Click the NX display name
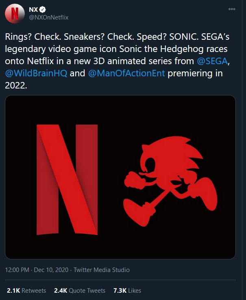The image size is (246, 300). pyautogui.click(x=33, y=9)
